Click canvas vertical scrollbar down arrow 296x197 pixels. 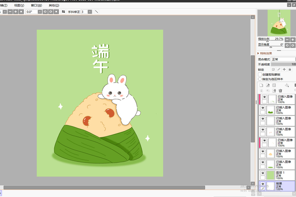pos(253,183)
